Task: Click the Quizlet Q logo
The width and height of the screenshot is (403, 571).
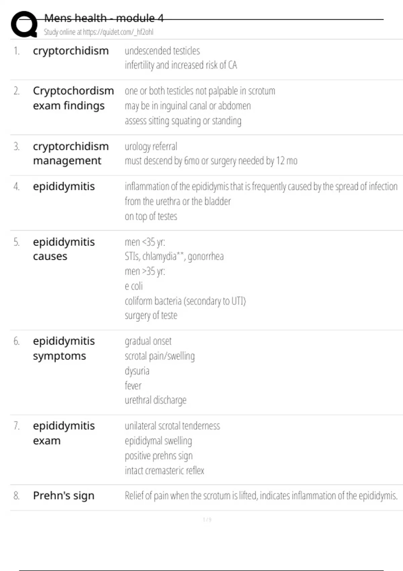Action: [x=24, y=24]
